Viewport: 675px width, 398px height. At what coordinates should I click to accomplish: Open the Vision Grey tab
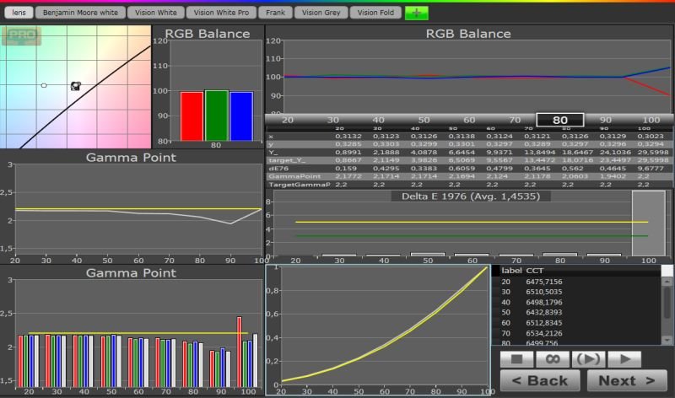(321, 13)
